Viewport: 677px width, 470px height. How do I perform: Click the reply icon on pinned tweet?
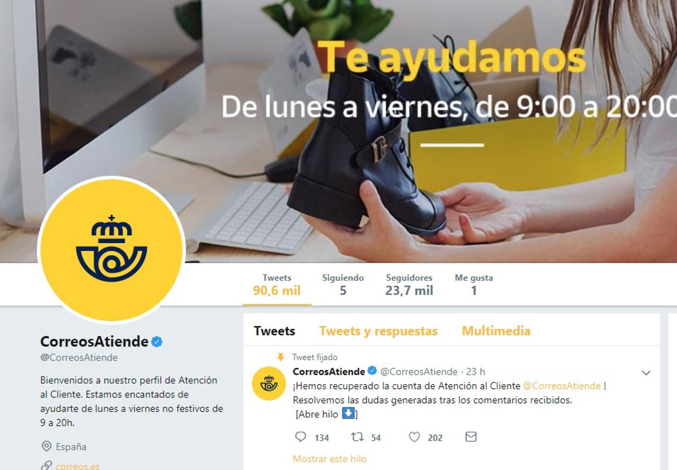301,437
